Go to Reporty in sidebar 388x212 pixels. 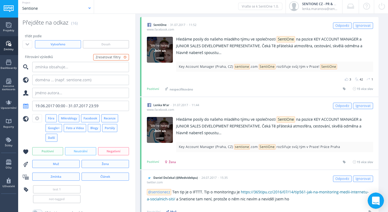coord(9,123)
